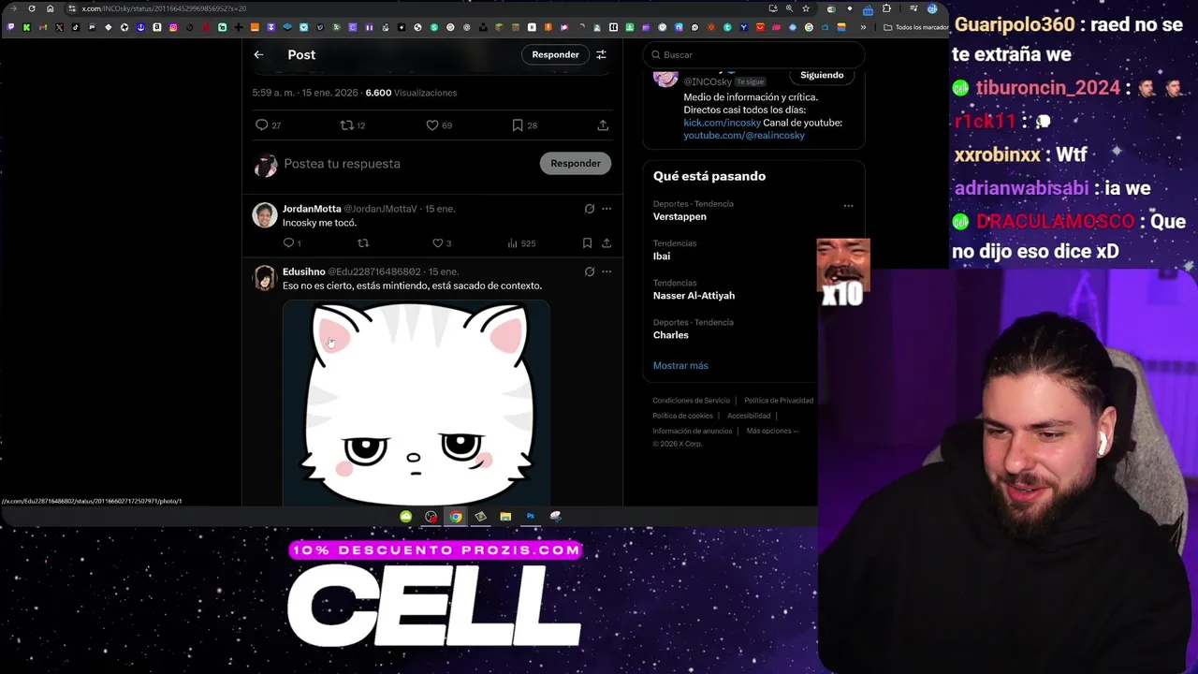Reload the page in browser toolbar
This screenshot has height=674, width=1198.
pyautogui.click(x=32, y=8)
